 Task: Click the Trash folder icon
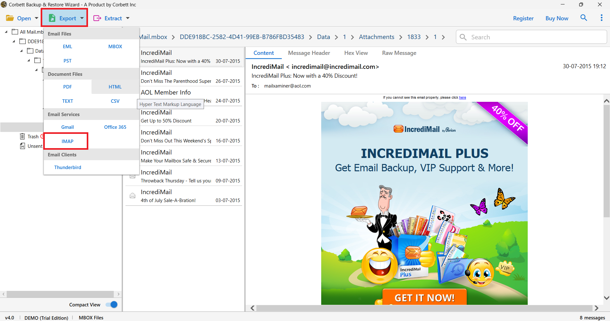[22, 136]
